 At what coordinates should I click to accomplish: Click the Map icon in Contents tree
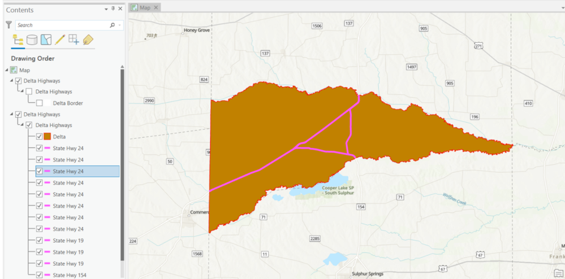[14, 70]
